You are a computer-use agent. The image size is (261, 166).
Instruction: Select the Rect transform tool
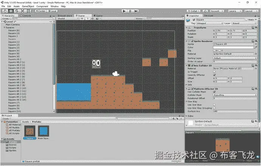28,11
